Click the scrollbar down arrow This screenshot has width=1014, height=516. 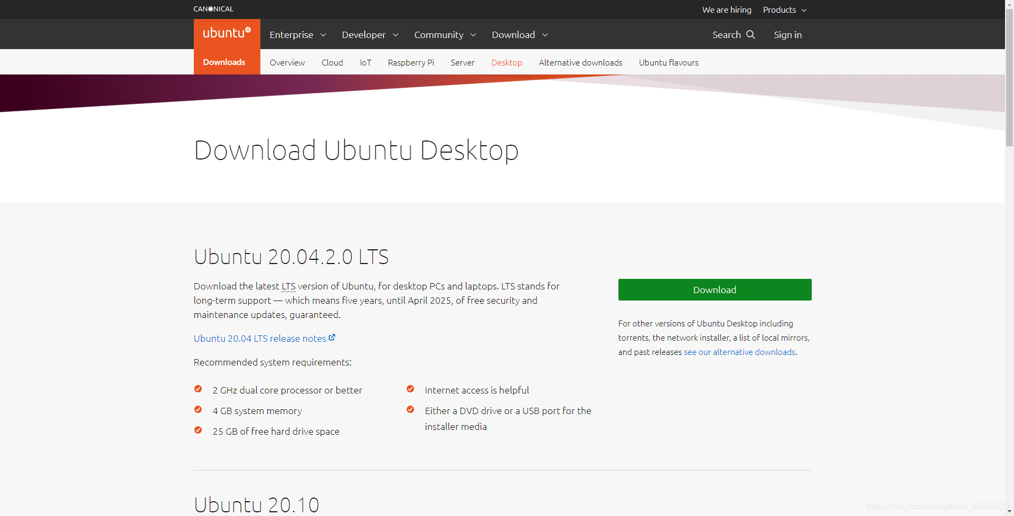(1010, 511)
